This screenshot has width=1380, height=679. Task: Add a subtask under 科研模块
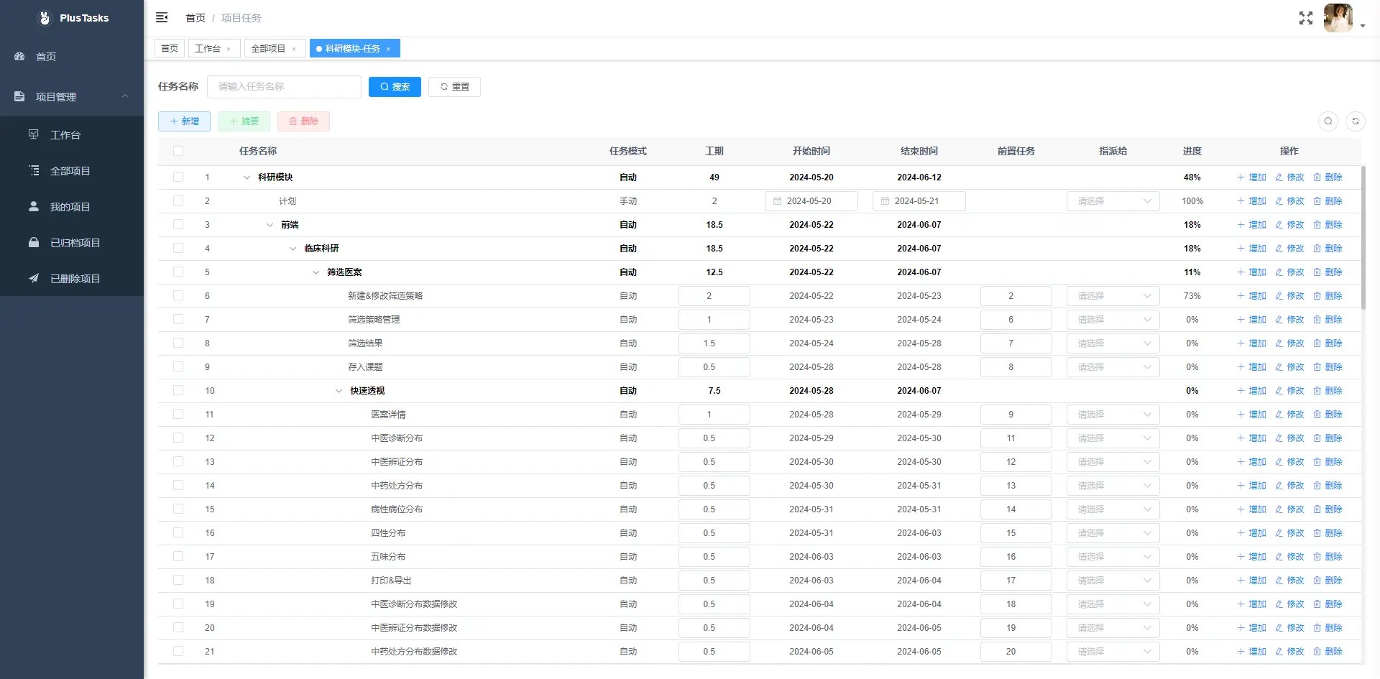[x=1251, y=177]
